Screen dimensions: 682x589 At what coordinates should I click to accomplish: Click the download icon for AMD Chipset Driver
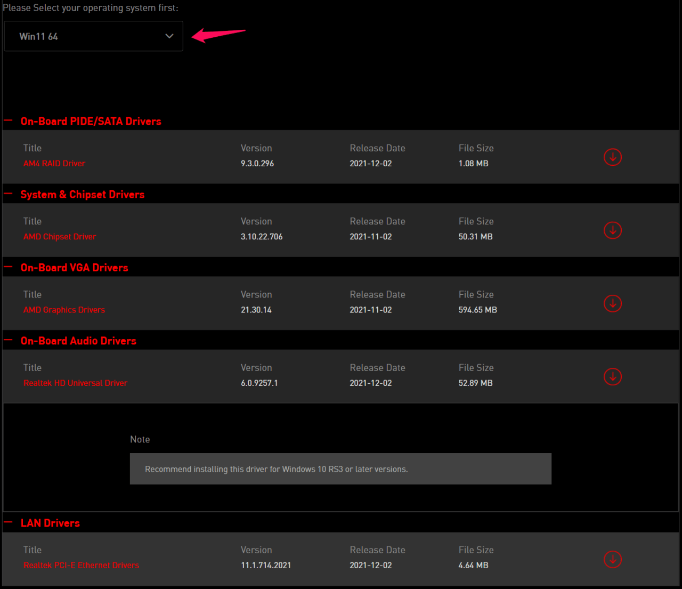tap(612, 230)
